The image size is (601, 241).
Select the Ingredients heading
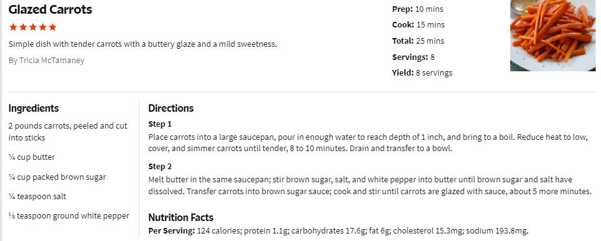34,108
